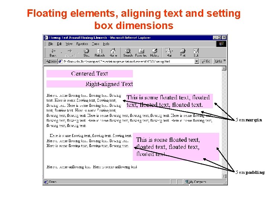Image resolution: width=268 pixels, height=201 pixels.
Task: Click the My Computer zone status icon
Action: pyautogui.click(x=186, y=182)
